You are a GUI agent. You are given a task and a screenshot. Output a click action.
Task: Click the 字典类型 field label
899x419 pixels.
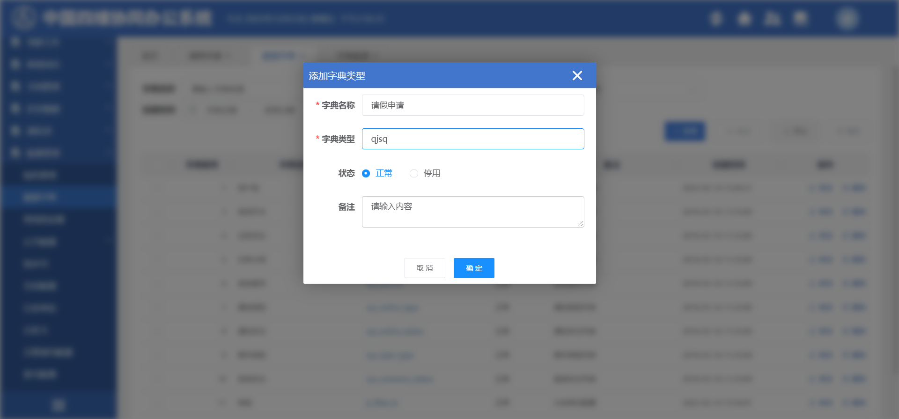(x=338, y=139)
